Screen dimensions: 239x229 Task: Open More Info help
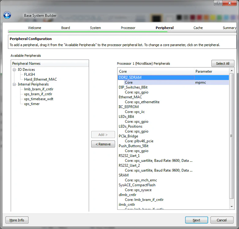coord(17,220)
